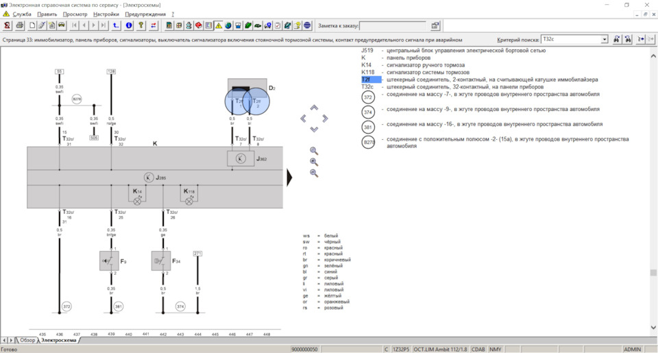This screenshot has height=353, width=658.
Task: Select the J519 legend entry
Action: (454, 50)
